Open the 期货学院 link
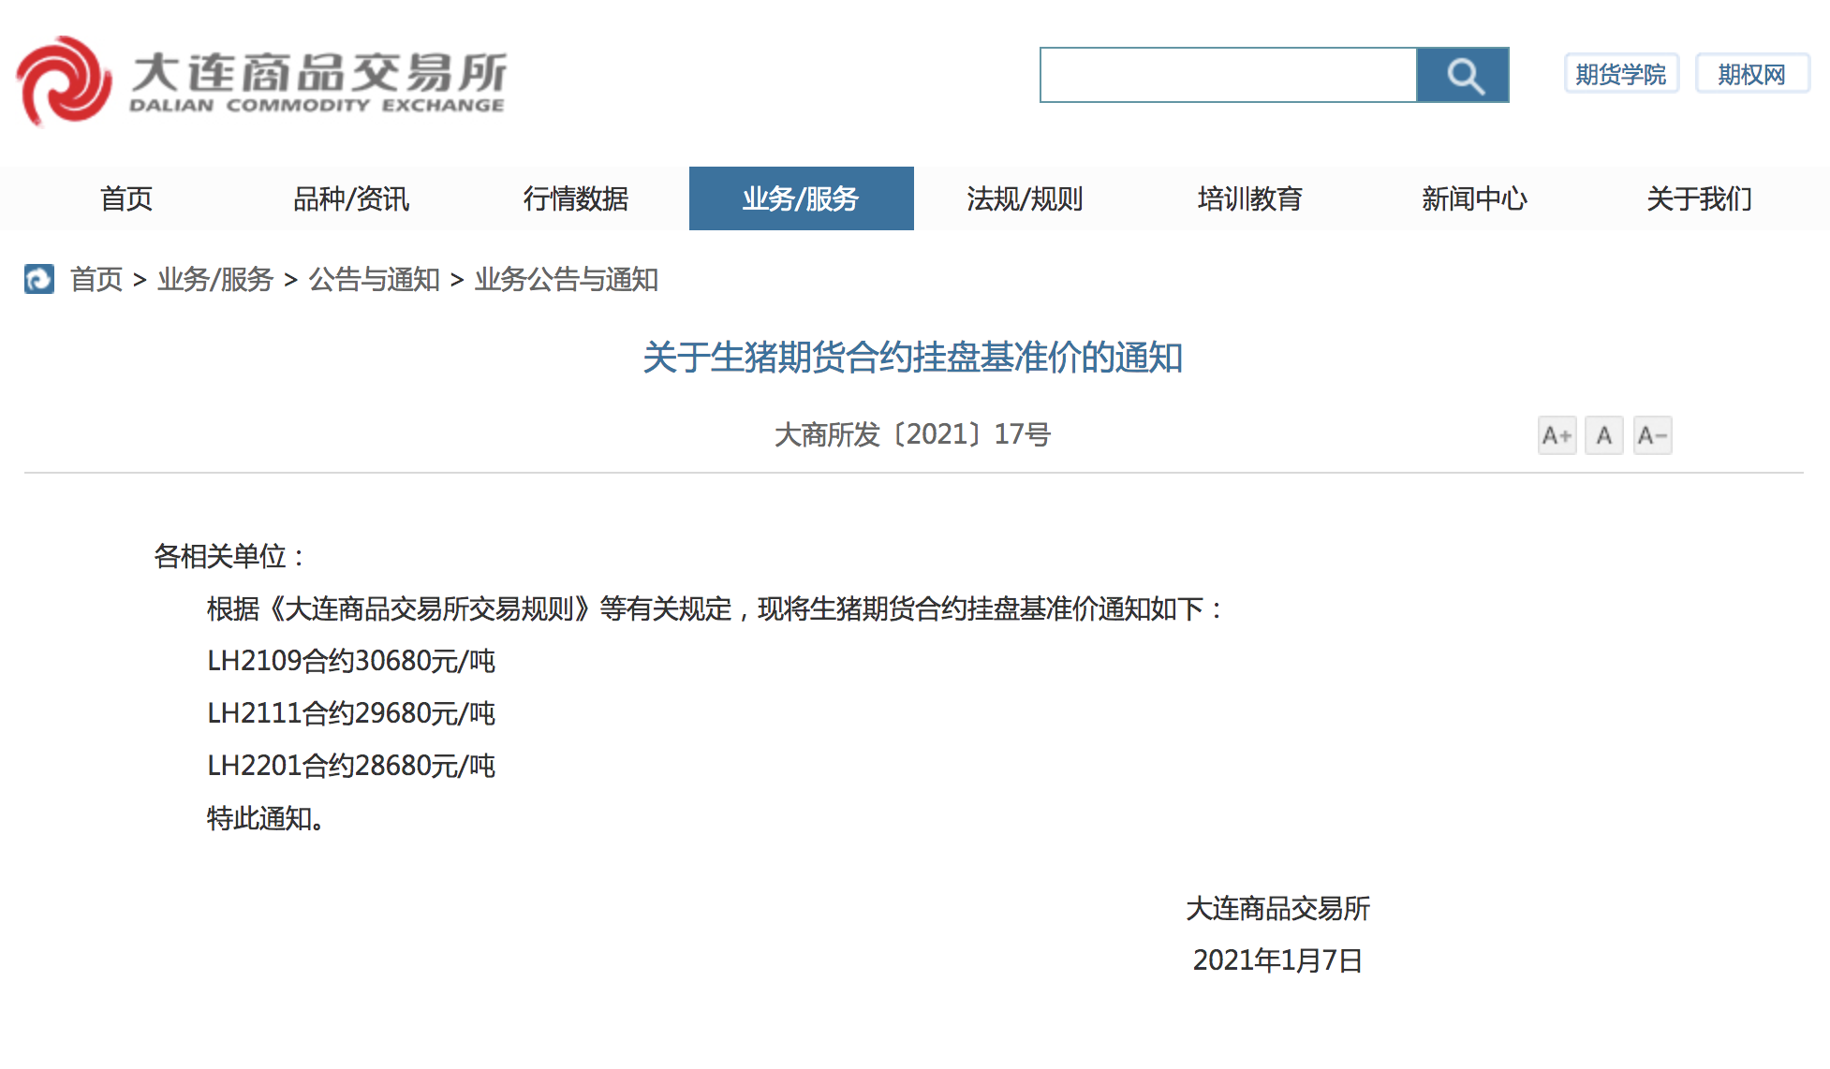Viewport: 1830px width, 1069px height. point(1620,74)
